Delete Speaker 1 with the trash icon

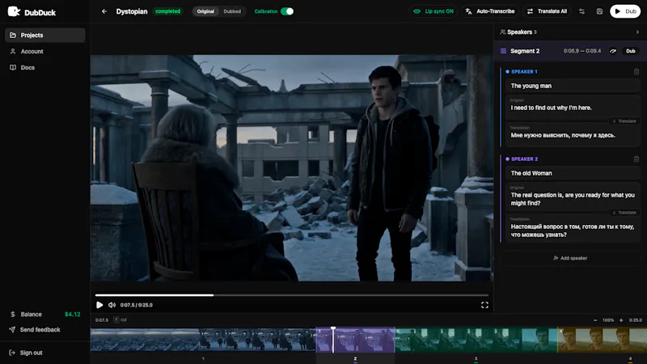click(636, 71)
